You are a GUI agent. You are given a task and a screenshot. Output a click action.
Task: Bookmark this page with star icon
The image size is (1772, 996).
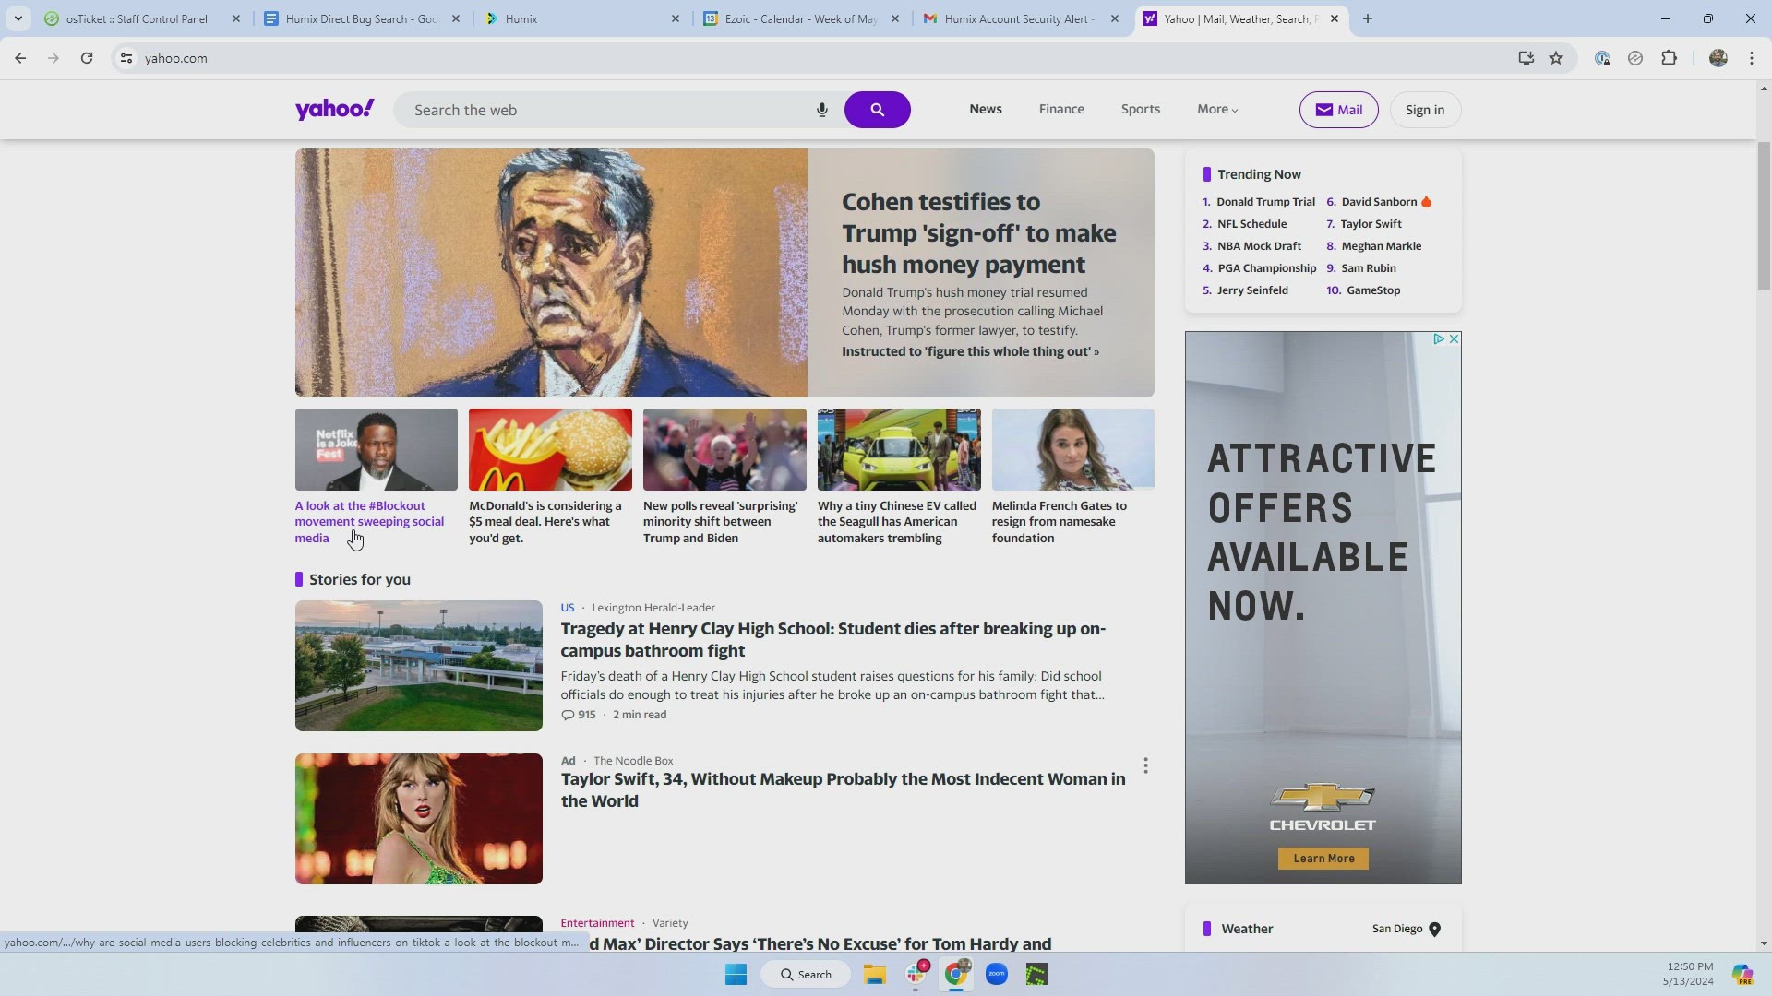1556,58
